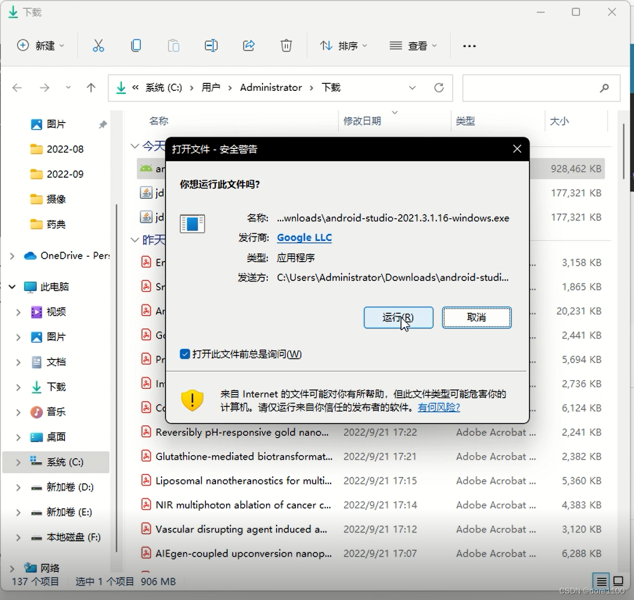Viewport: 634px width, 600px height.
Task: Uncheck 打开此文件前总是询问 checkbox
Action: point(185,354)
